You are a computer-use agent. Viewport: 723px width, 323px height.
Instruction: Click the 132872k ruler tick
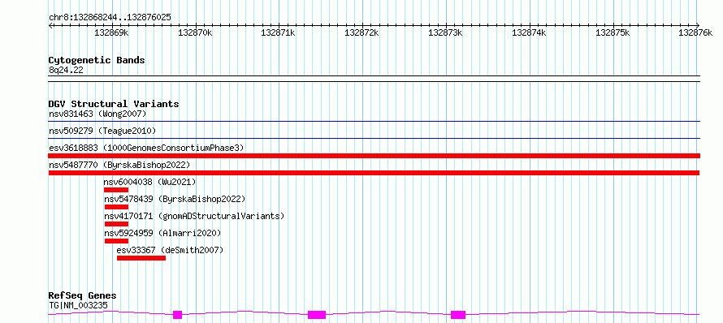[362, 32]
